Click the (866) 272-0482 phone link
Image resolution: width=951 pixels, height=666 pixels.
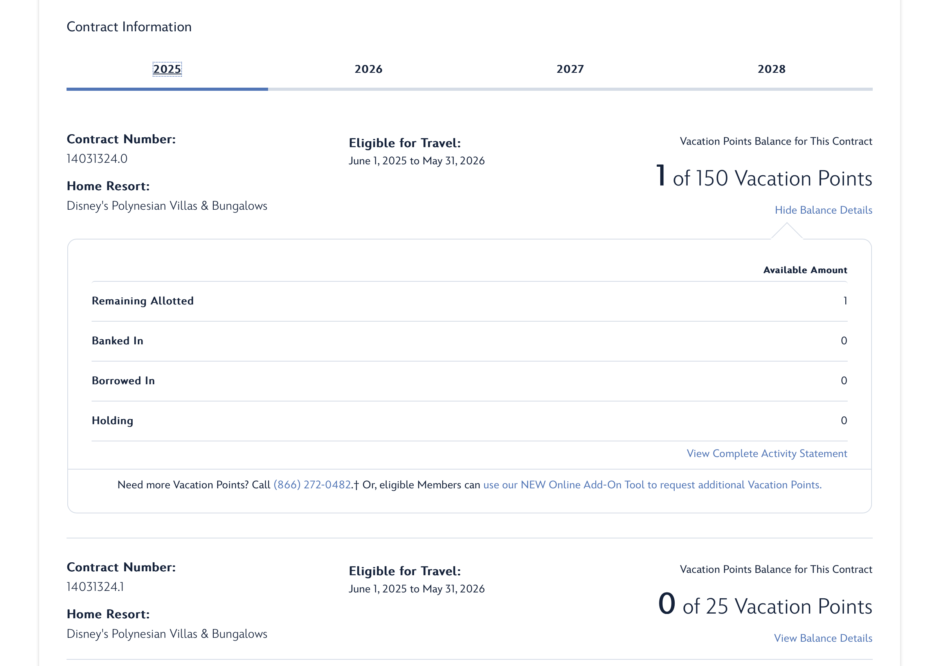coord(312,484)
